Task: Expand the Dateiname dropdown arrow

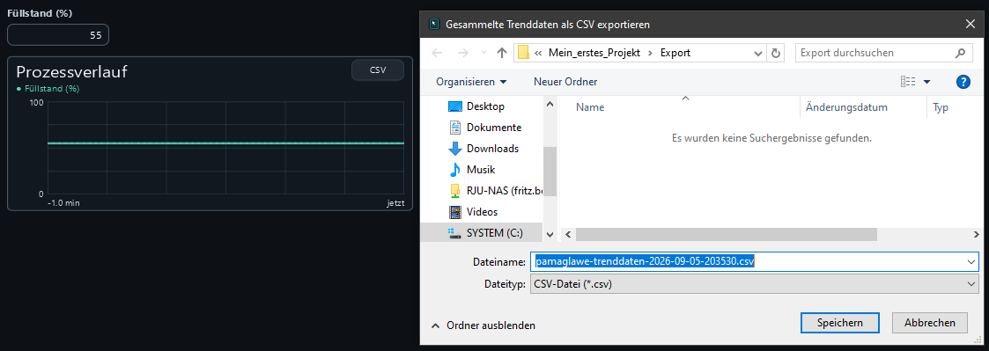Action: pos(972,261)
